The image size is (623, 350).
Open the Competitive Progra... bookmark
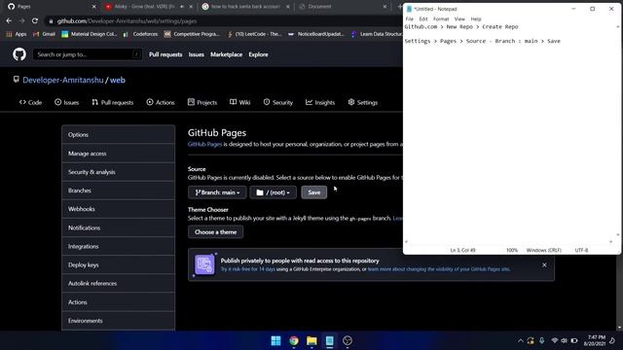pos(192,34)
